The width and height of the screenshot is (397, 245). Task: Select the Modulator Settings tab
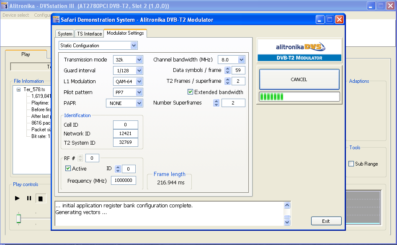(x=125, y=33)
